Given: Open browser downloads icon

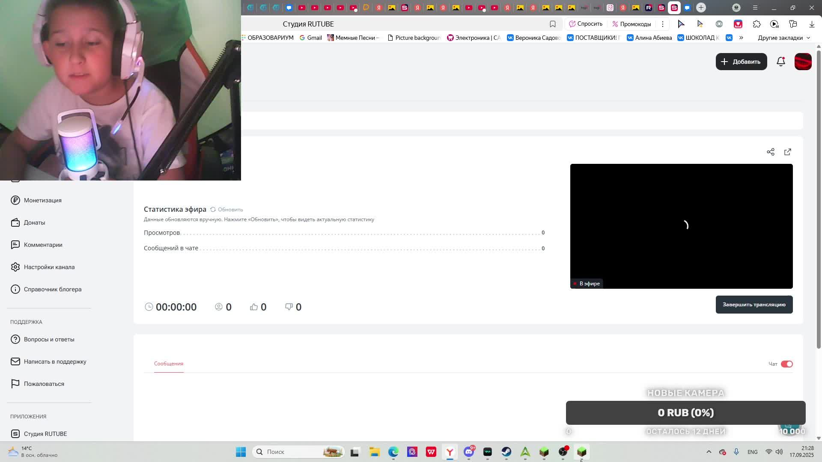Looking at the screenshot, I should pos(811,24).
